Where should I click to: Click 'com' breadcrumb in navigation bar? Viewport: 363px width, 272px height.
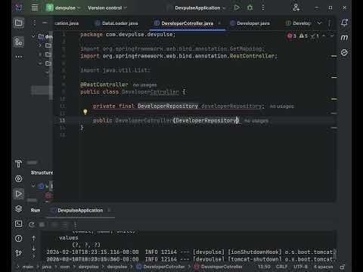65,267
